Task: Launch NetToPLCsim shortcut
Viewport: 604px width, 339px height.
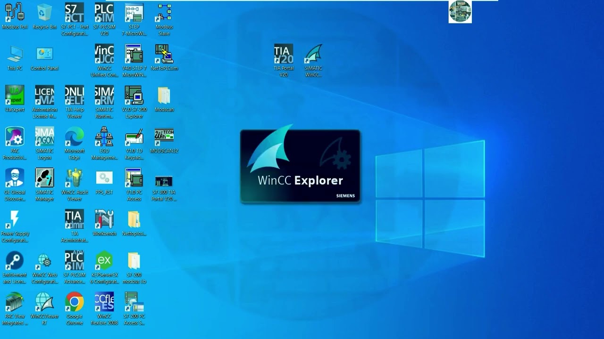Action: coord(164,58)
